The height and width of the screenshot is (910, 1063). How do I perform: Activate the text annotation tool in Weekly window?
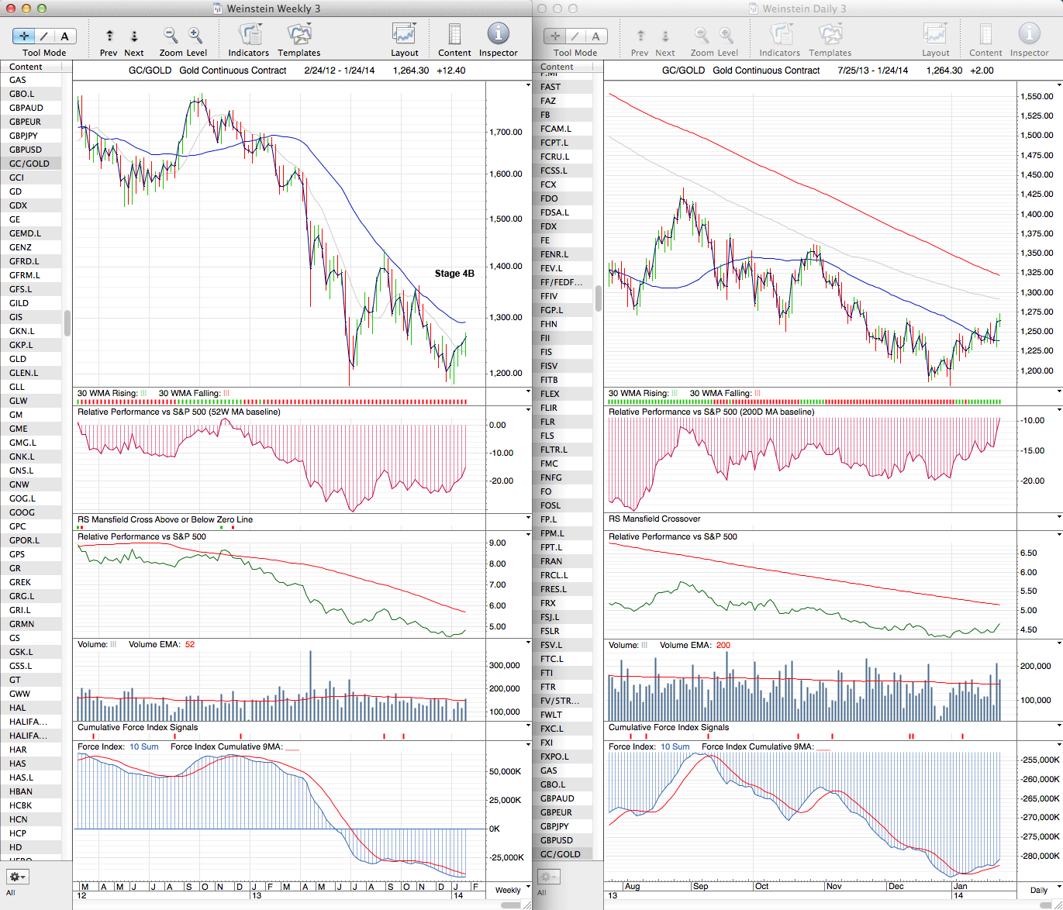tap(64, 36)
